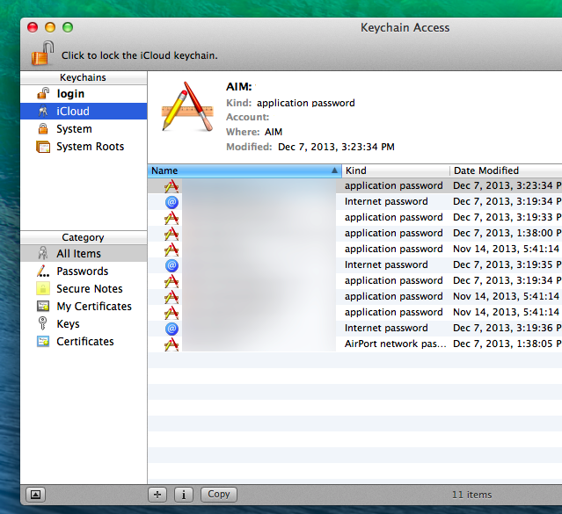562x514 pixels.
Task: Select the System keychain
Action: point(84,128)
